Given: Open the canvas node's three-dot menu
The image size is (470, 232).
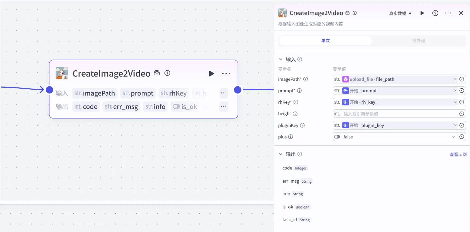Looking at the screenshot, I should pyautogui.click(x=226, y=73).
